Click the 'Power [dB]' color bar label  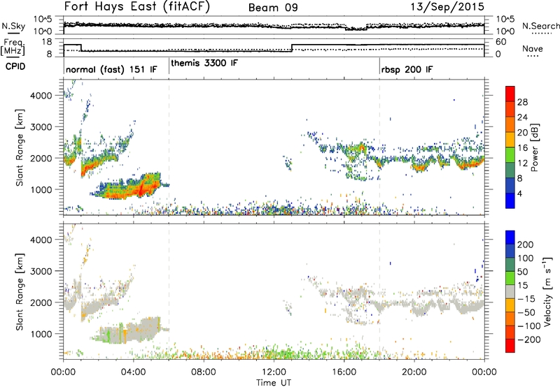click(535, 147)
